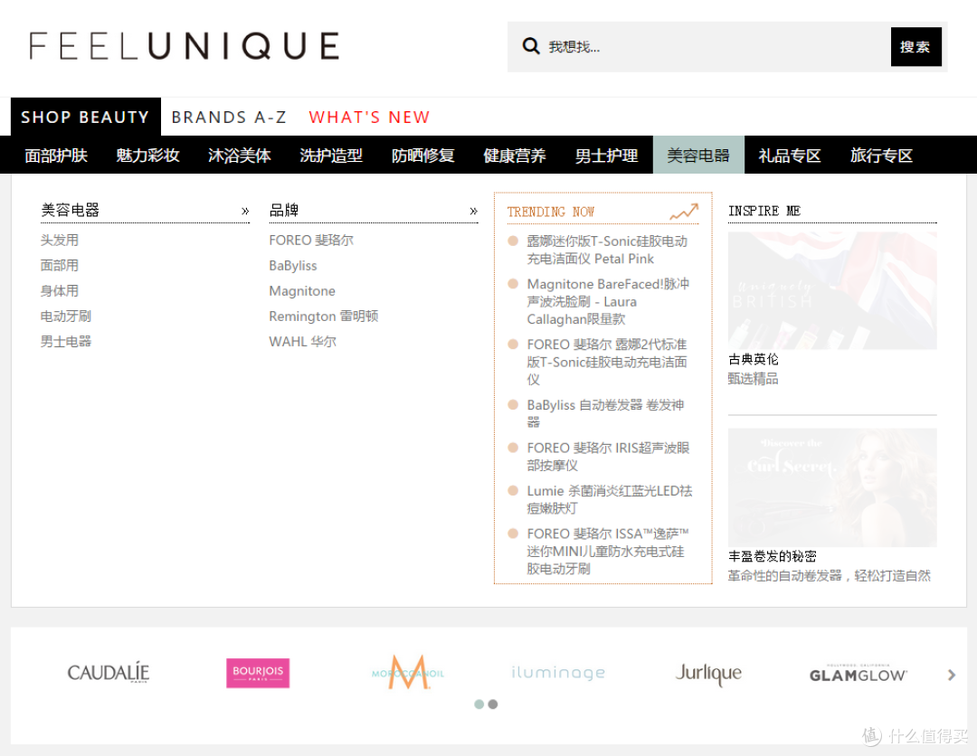This screenshot has width=977, height=756.
Task: Expand the 美容电器 column double-arrow
Action: 245,211
